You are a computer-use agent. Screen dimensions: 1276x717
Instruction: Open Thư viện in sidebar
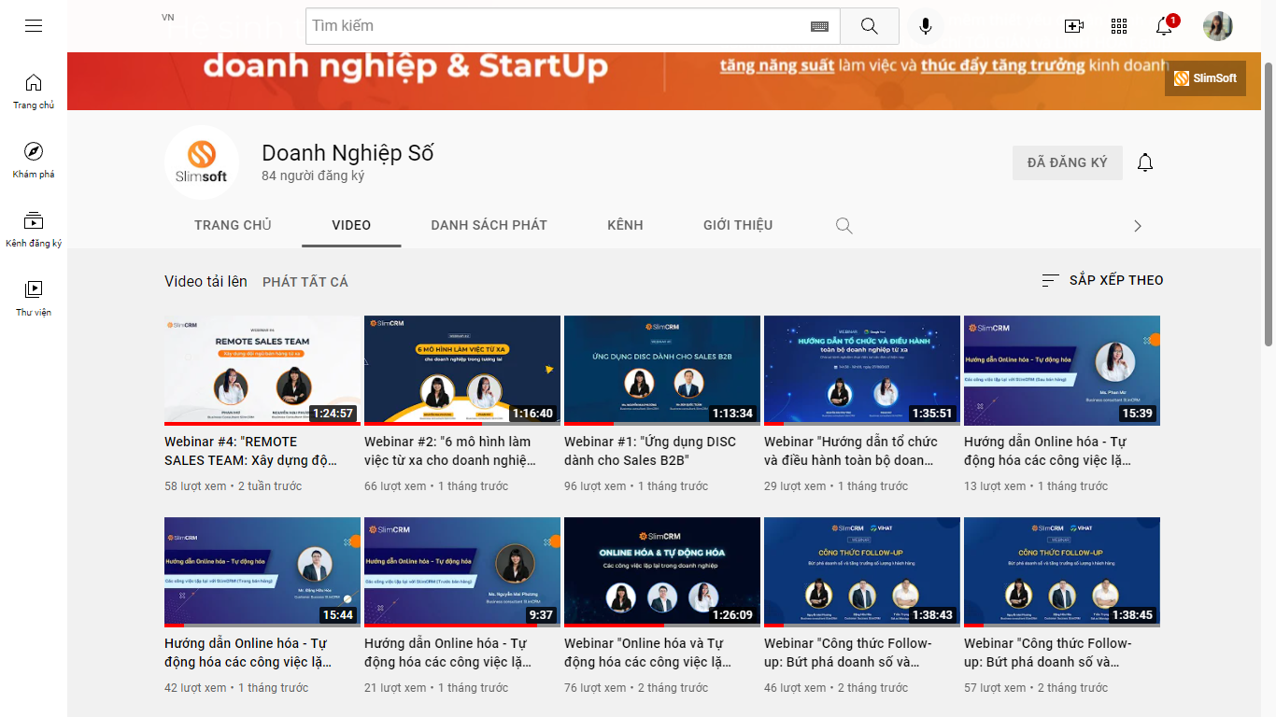coord(34,299)
